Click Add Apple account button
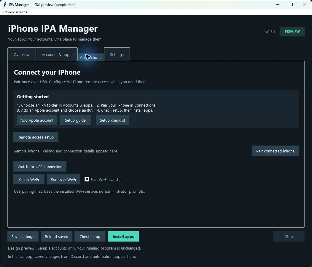The image size is (312, 267). pyautogui.click(x=37, y=120)
